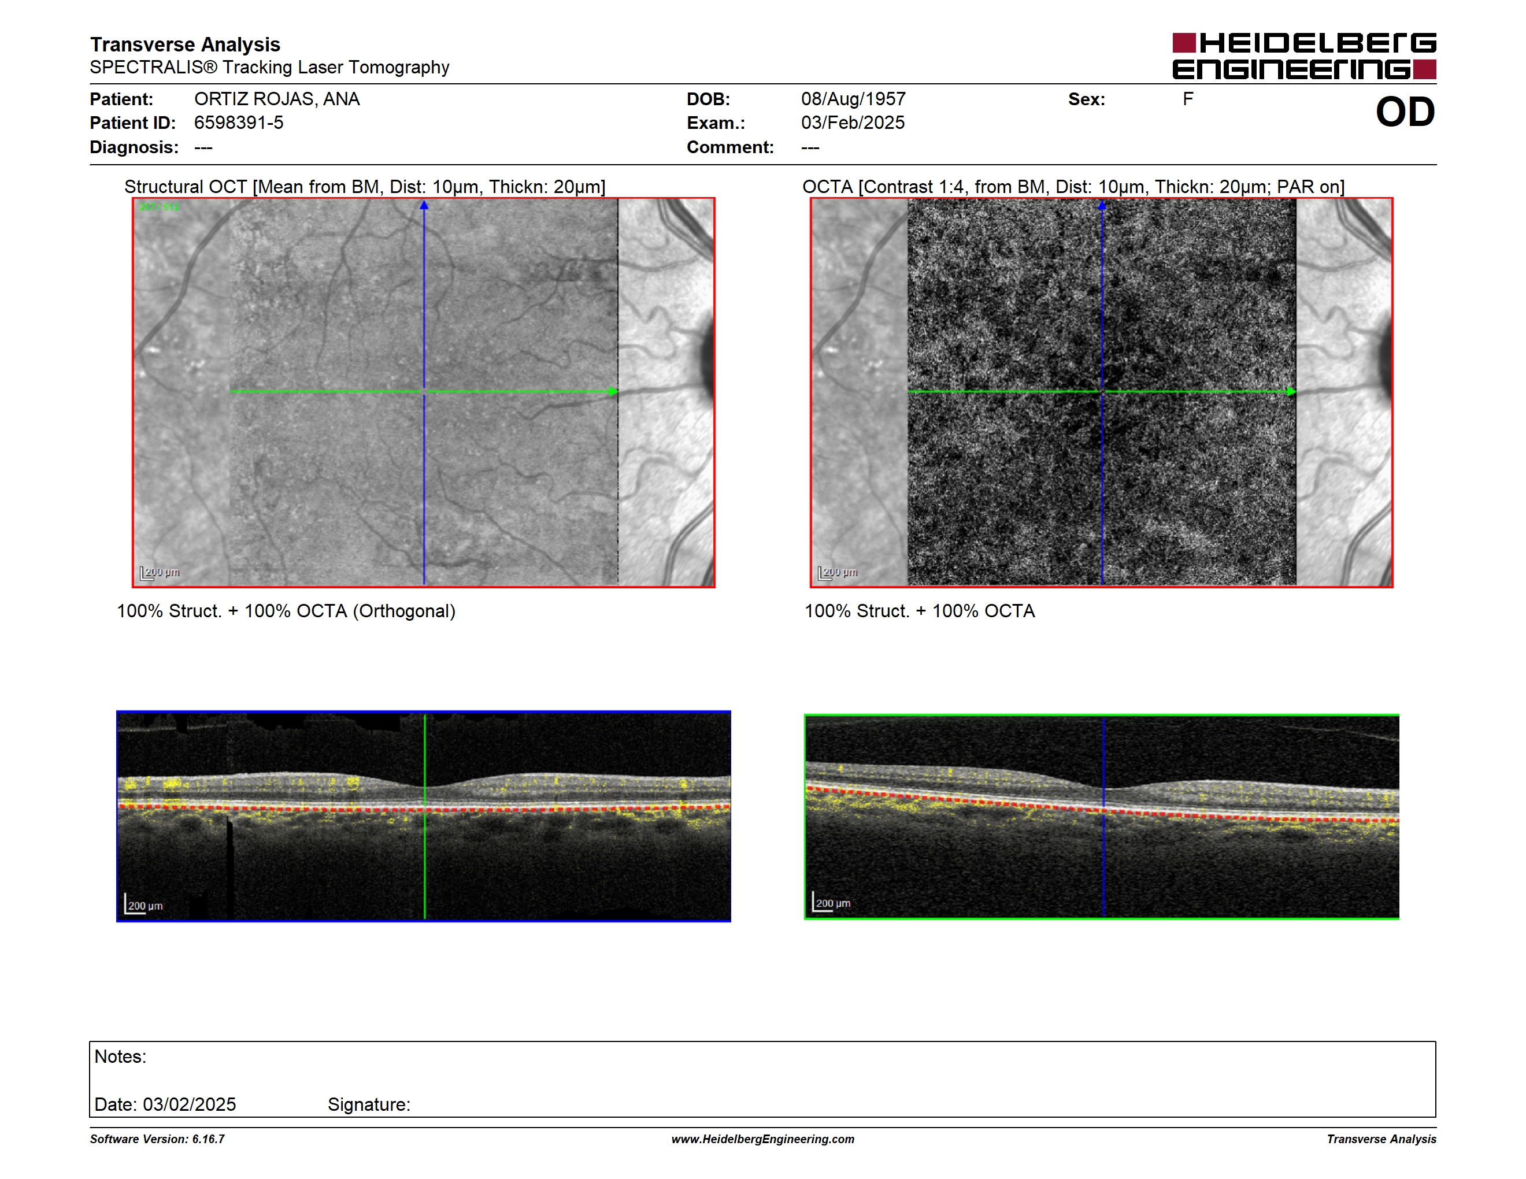The width and height of the screenshot is (1526, 1179).
Task: Click the Comment label
Action: click(x=730, y=147)
